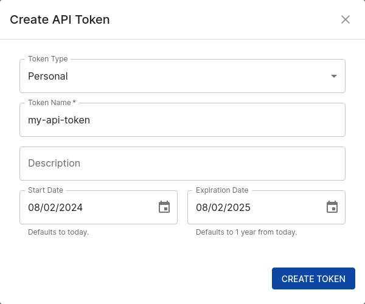Select the month in Start Date
Viewport: 365px width, 304px height.
click(34, 207)
